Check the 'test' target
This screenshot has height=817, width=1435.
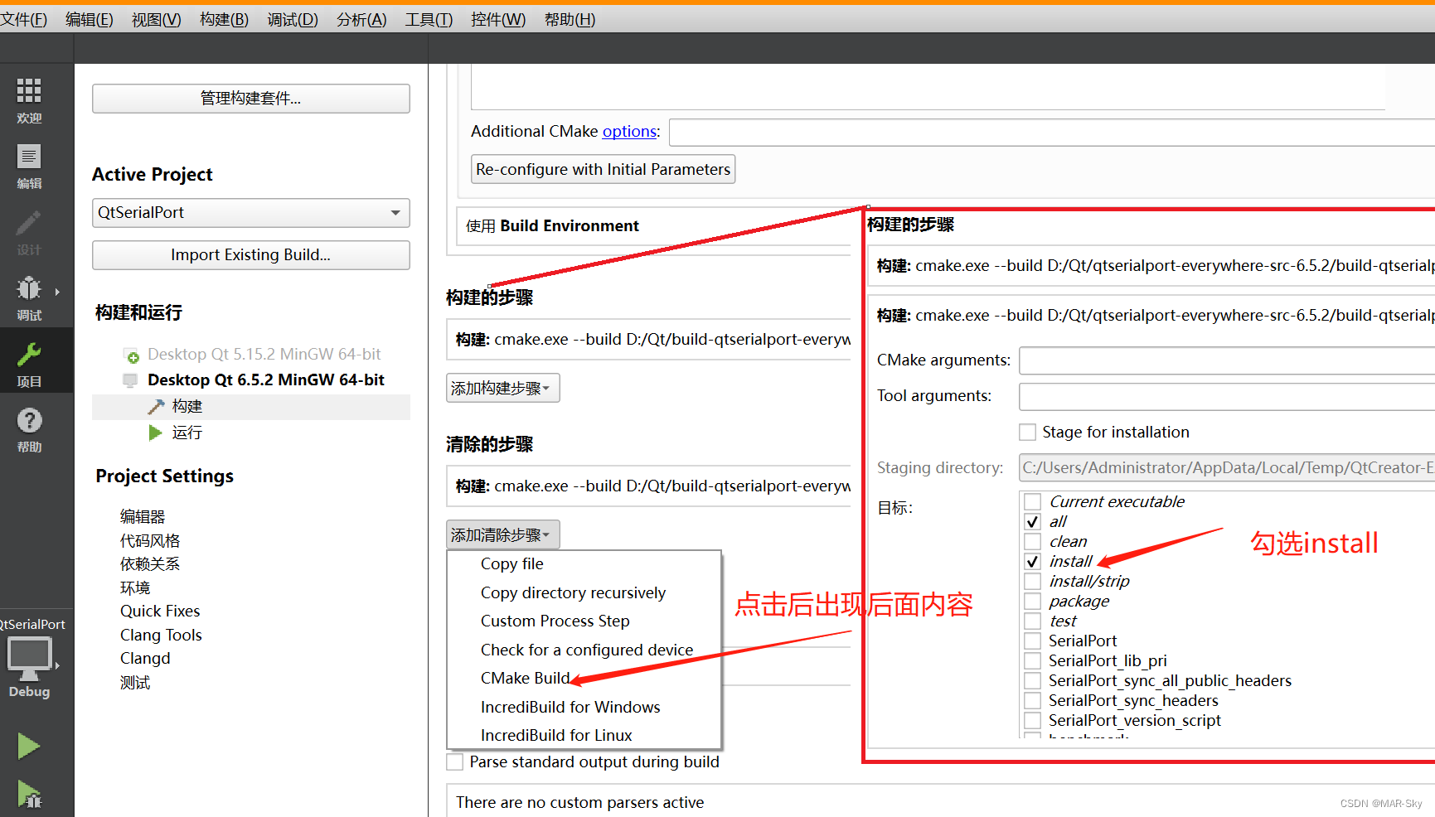click(x=1032, y=621)
